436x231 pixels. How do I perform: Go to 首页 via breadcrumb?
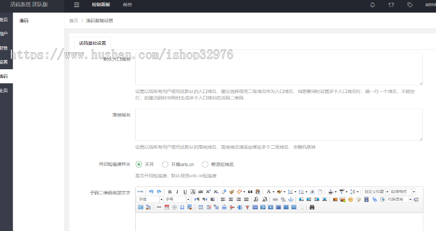click(x=74, y=20)
